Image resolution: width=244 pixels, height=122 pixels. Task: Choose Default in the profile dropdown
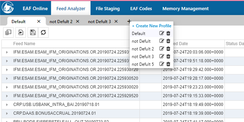coord(138,33)
